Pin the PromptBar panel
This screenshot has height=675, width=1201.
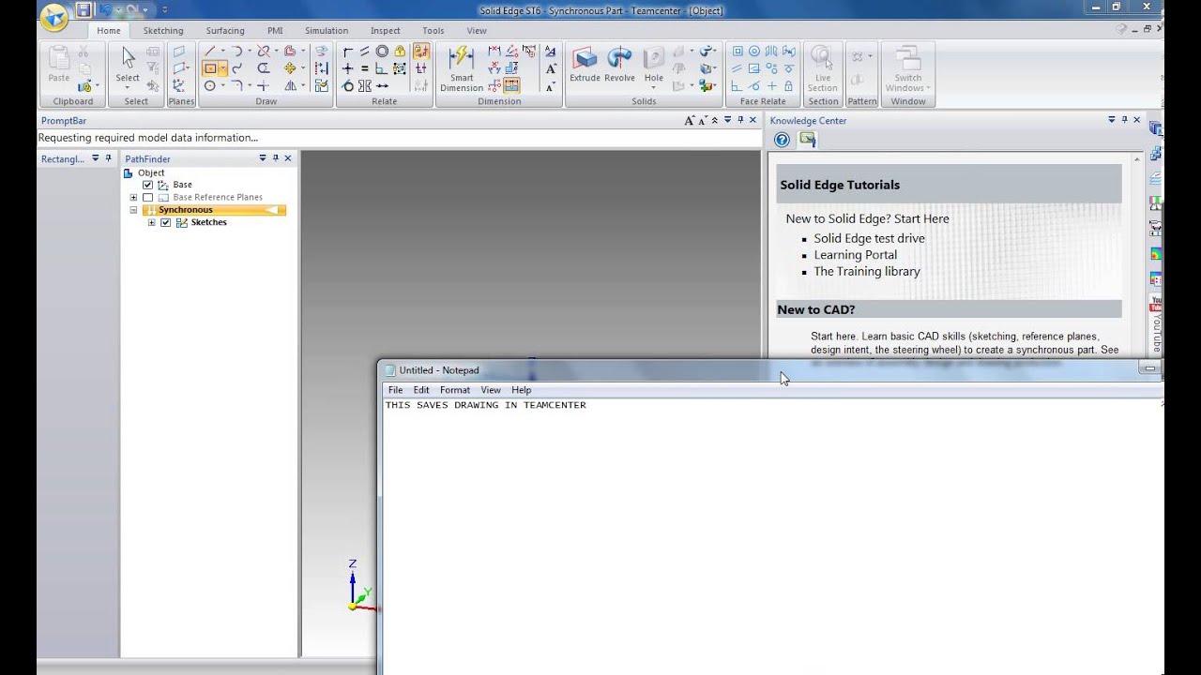(x=739, y=120)
